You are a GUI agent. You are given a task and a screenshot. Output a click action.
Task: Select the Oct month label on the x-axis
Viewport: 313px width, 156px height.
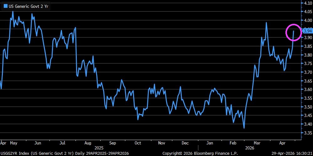[x=137, y=143]
